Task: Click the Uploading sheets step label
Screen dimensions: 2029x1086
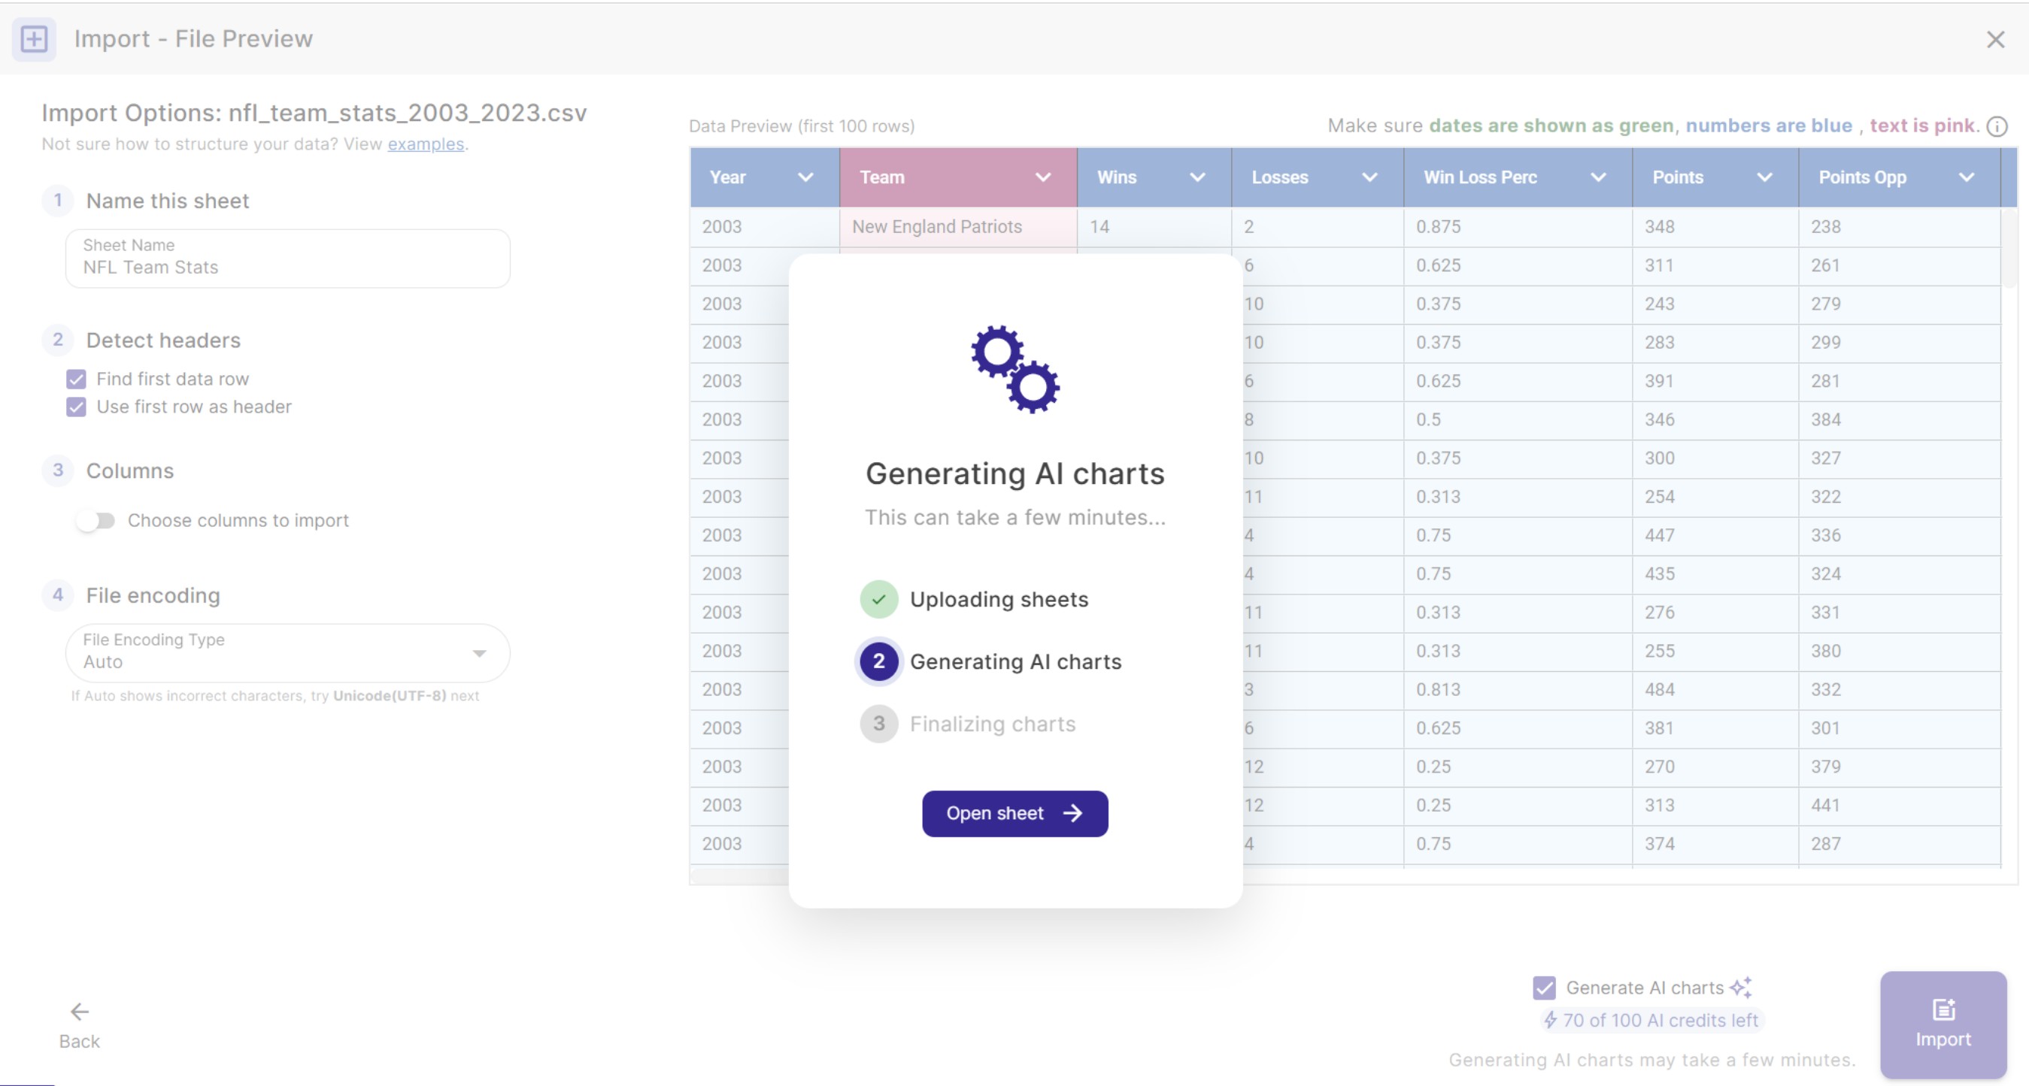Action: [x=999, y=599]
